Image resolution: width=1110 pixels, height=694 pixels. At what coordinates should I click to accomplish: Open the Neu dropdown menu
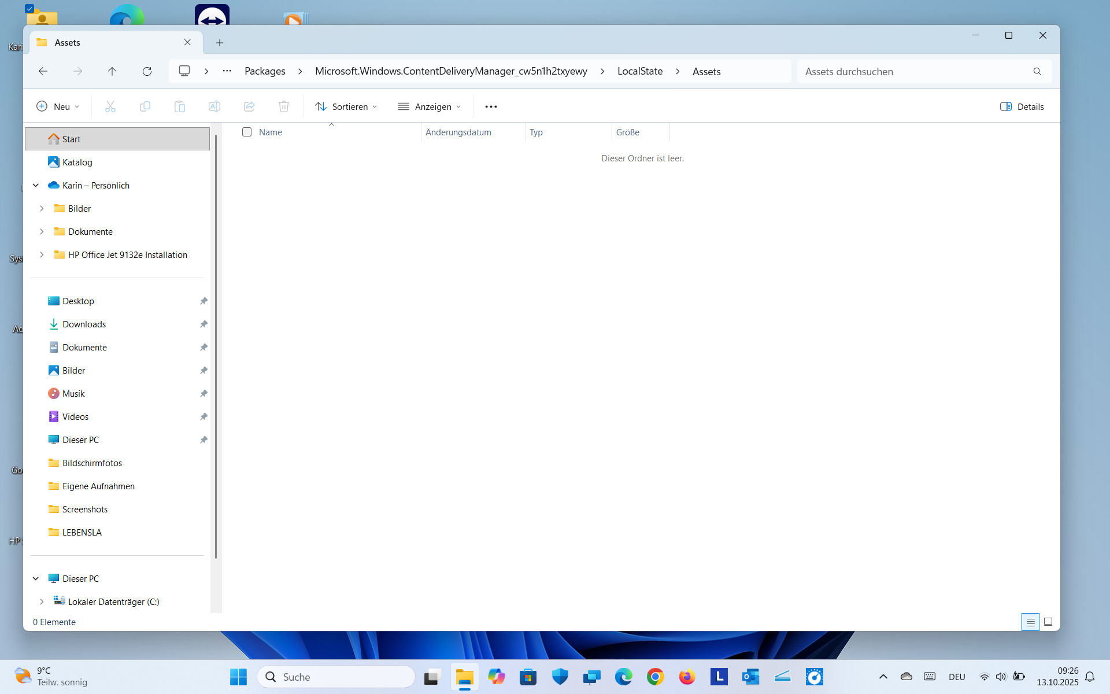[x=58, y=106]
